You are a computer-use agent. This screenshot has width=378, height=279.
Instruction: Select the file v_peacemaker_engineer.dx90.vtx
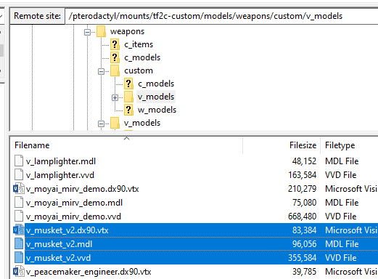click(89, 272)
